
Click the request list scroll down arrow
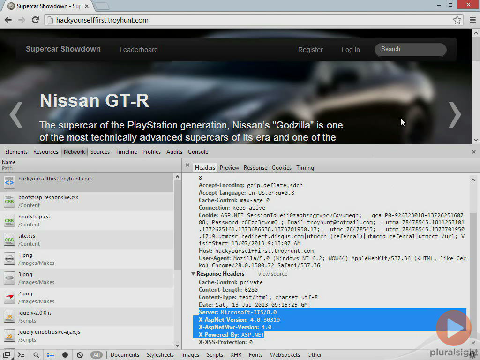177,345
